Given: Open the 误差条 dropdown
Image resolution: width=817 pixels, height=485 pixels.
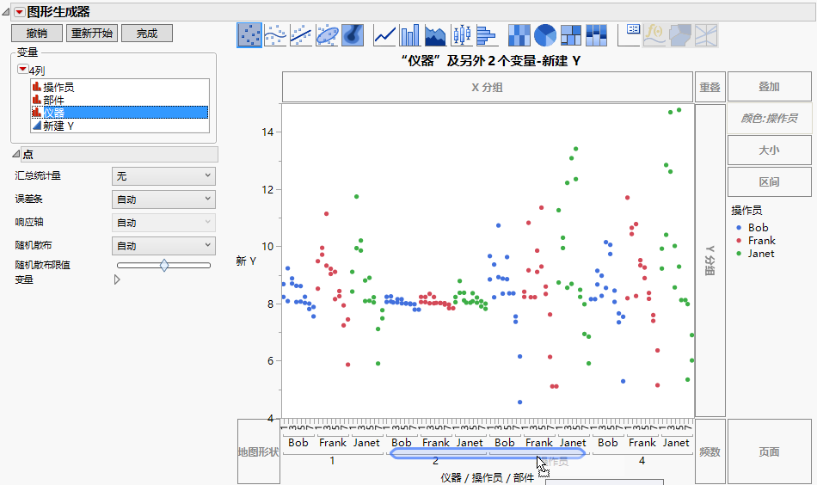Looking at the screenshot, I should (163, 200).
